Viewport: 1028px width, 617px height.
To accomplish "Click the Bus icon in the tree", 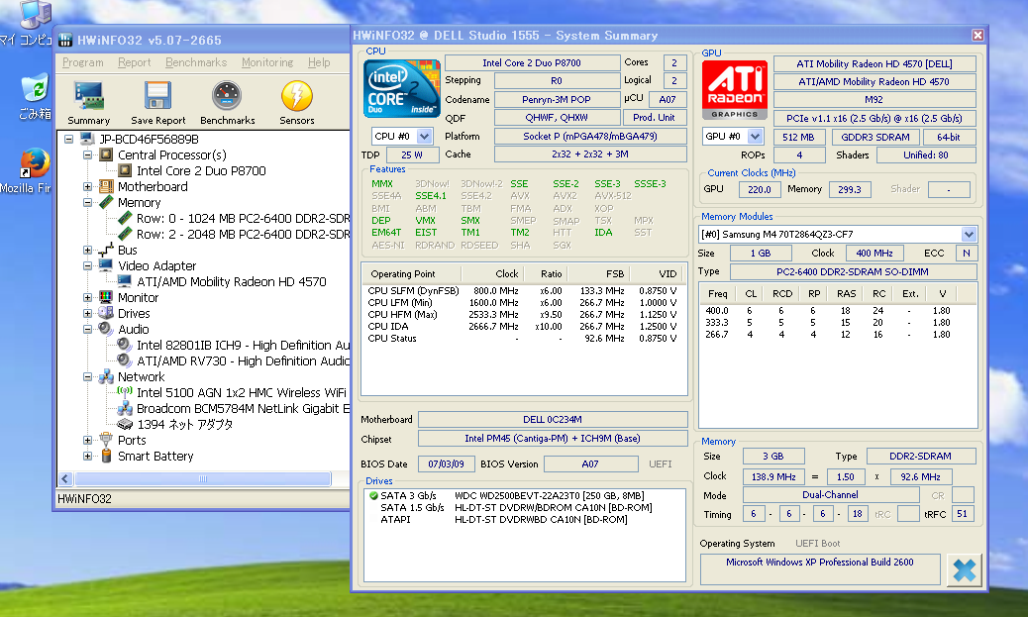I will [106, 250].
